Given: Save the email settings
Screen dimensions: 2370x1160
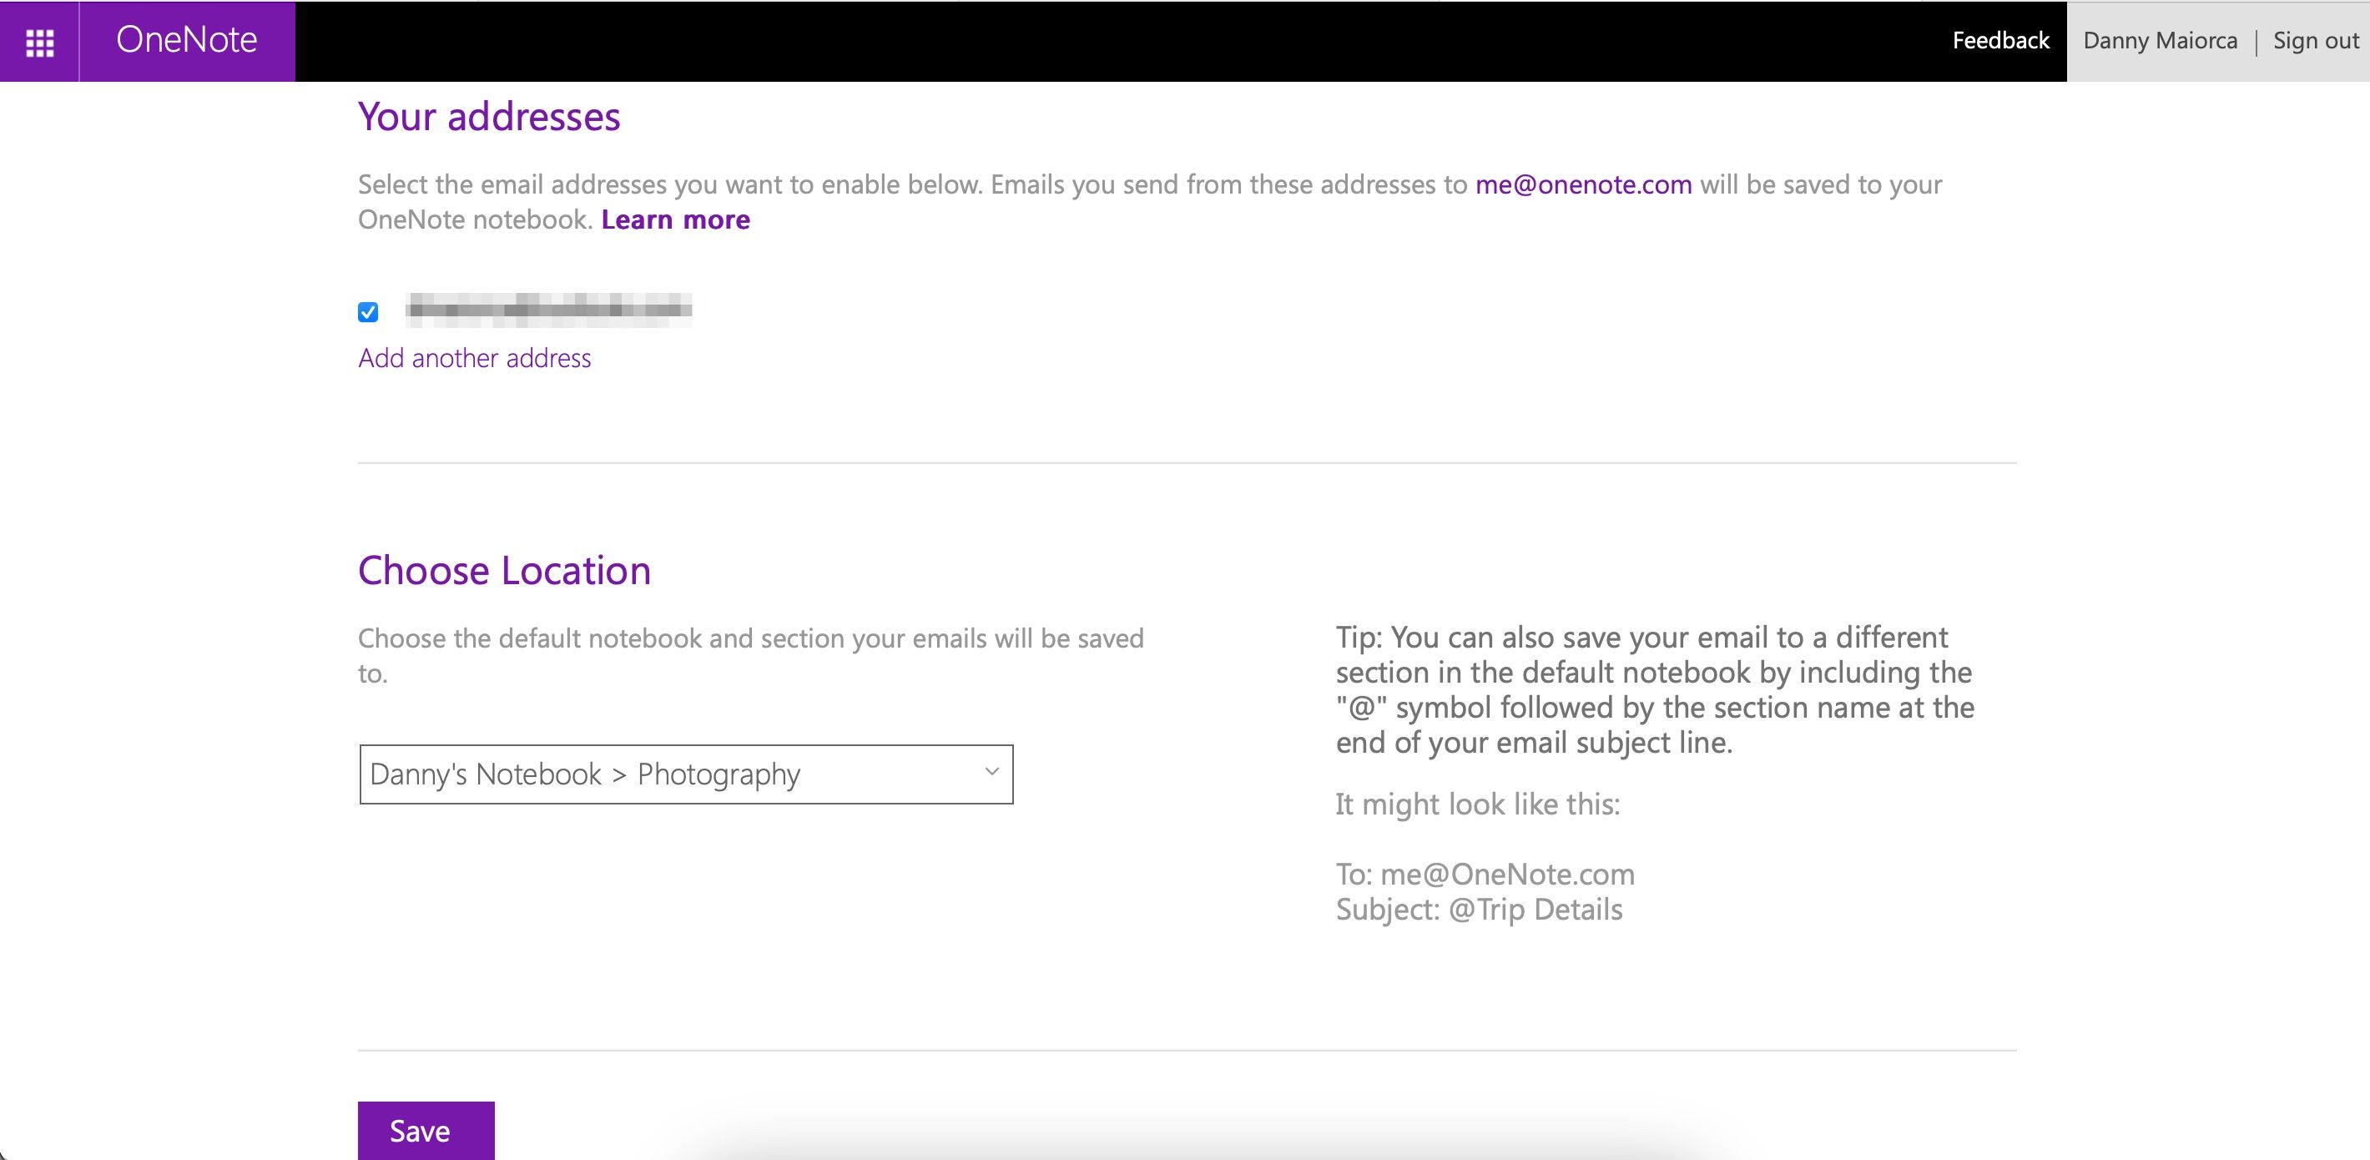Looking at the screenshot, I should point(425,1131).
